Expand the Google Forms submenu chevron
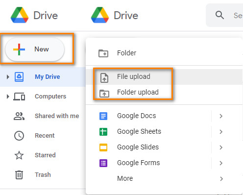Image resolution: width=243 pixels, height=195 pixels. tap(221, 163)
